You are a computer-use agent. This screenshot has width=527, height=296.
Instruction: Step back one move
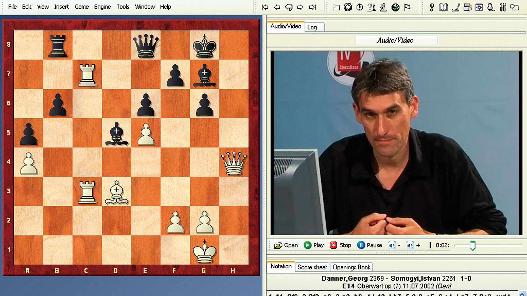point(277,7)
